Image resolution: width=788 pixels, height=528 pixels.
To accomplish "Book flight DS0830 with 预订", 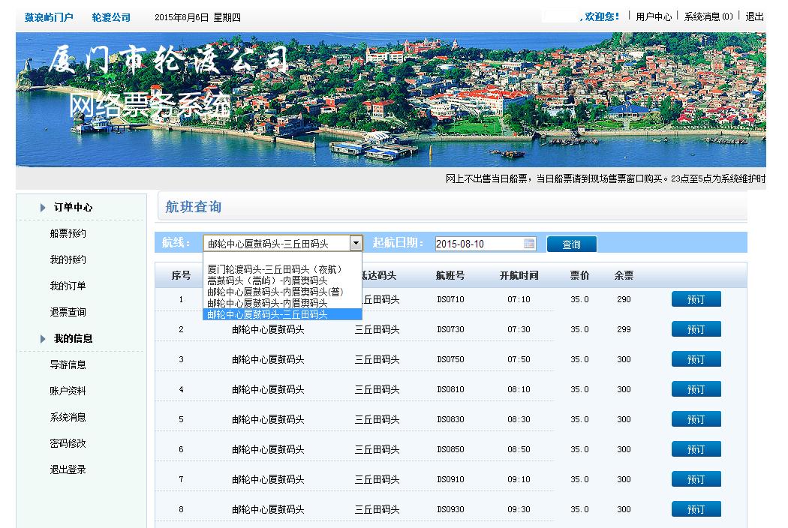I will (696, 419).
